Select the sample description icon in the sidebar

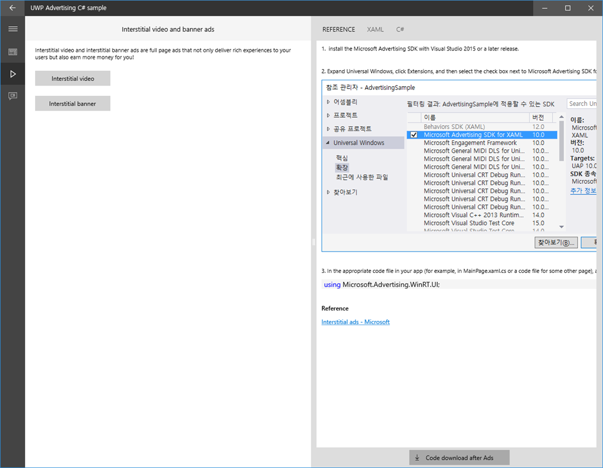tap(12, 51)
